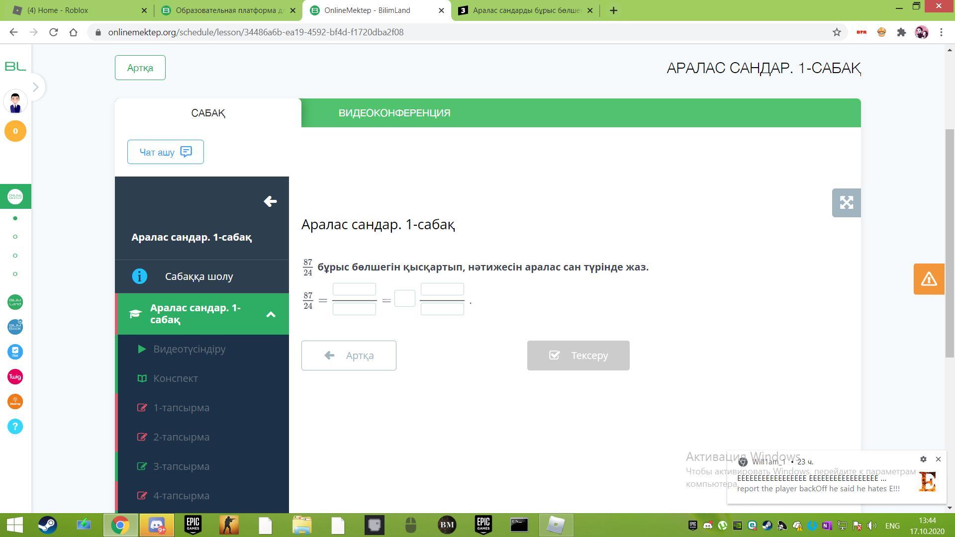Image resolution: width=955 pixels, height=537 pixels.
Task: Collapse the Аралас сандар. 1-сабақ section
Action: click(x=271, y=314)
